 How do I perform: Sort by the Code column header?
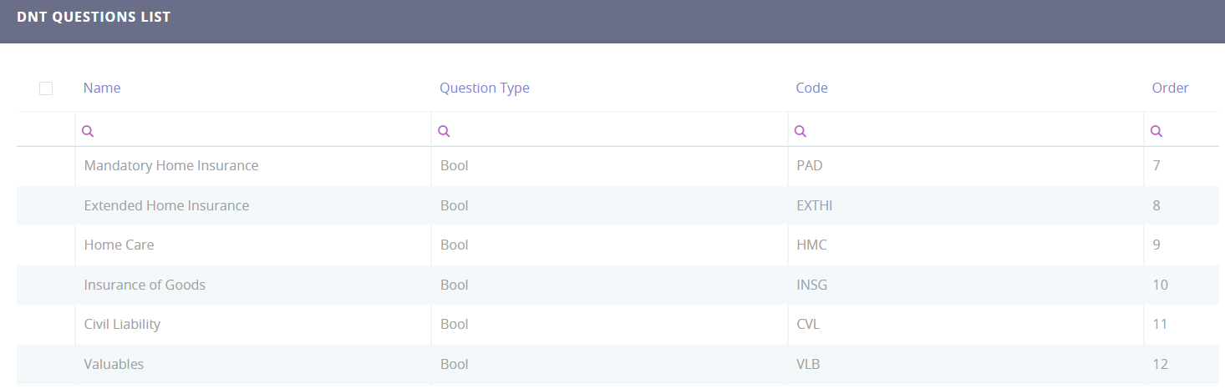click(x=811, y=88)
